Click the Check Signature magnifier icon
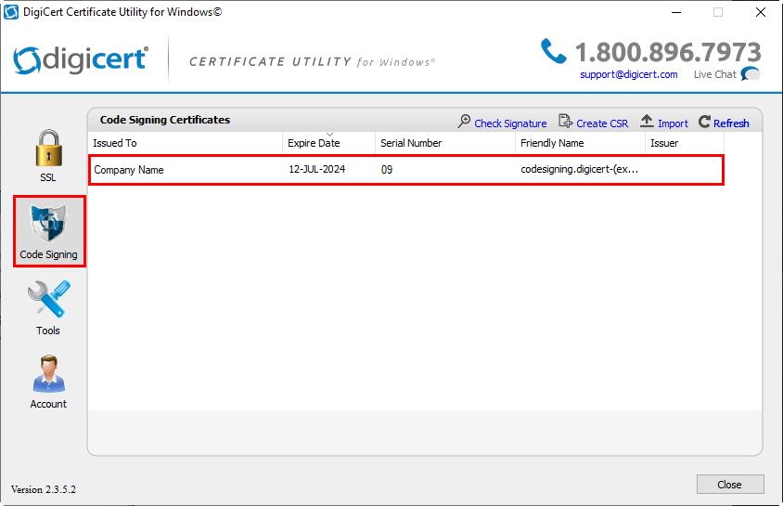 click(x=465, y=123)
